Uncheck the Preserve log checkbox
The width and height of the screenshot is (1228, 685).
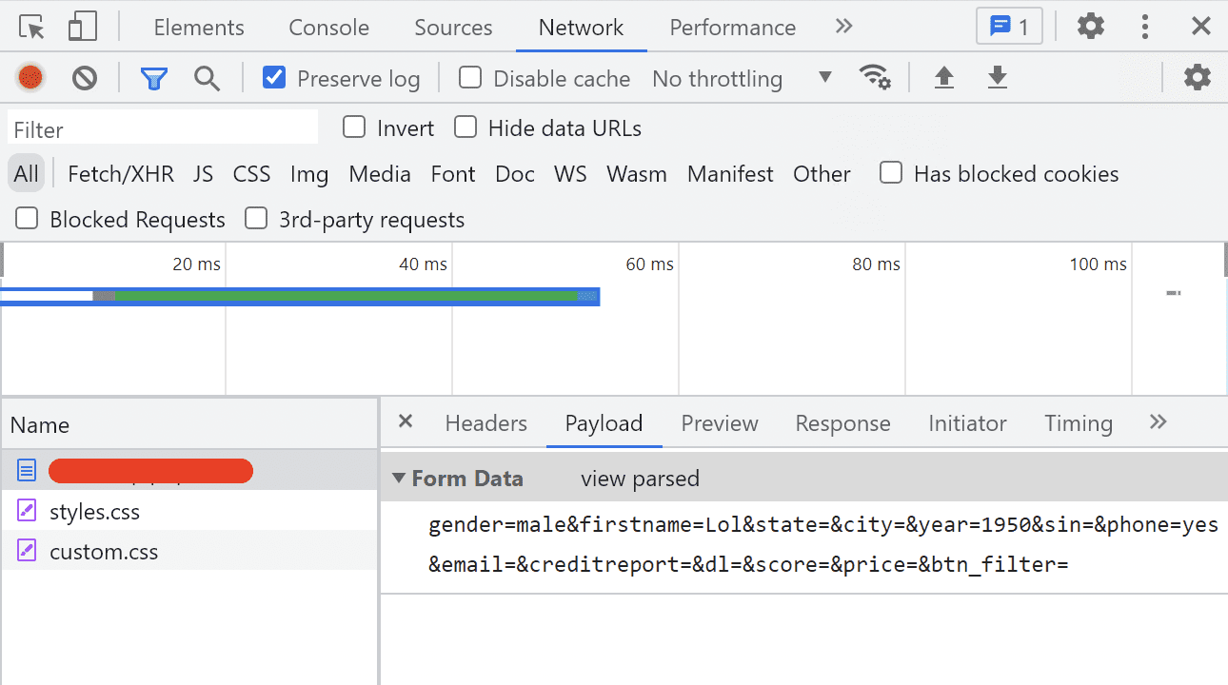[x=274, y=77]
